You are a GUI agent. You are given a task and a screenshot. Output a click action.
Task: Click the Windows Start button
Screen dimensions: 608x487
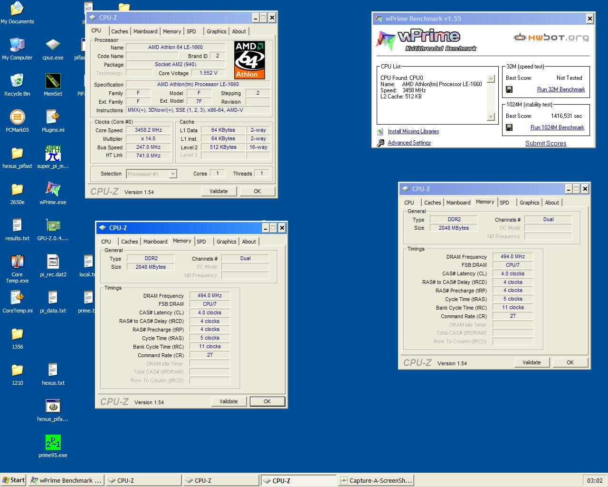click(14, 480)
